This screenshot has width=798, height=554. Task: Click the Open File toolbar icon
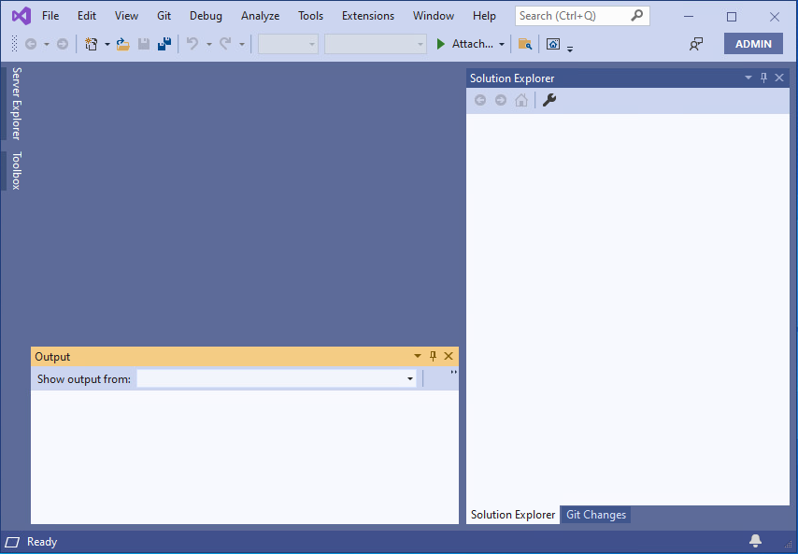coord(122,43)
